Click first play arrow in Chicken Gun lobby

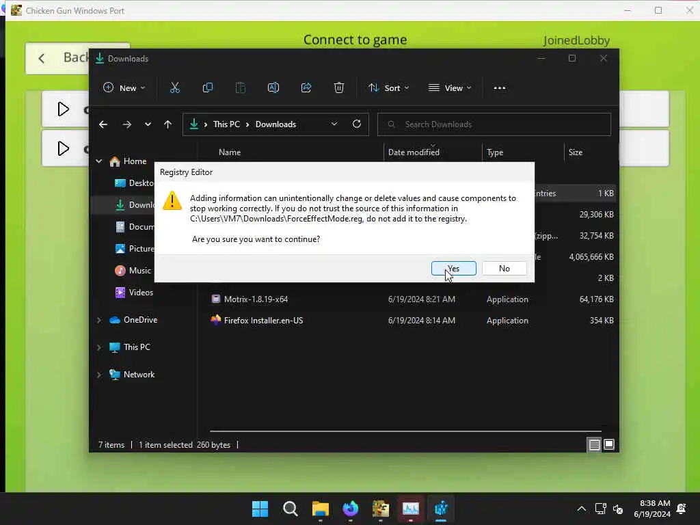(64, 109)
